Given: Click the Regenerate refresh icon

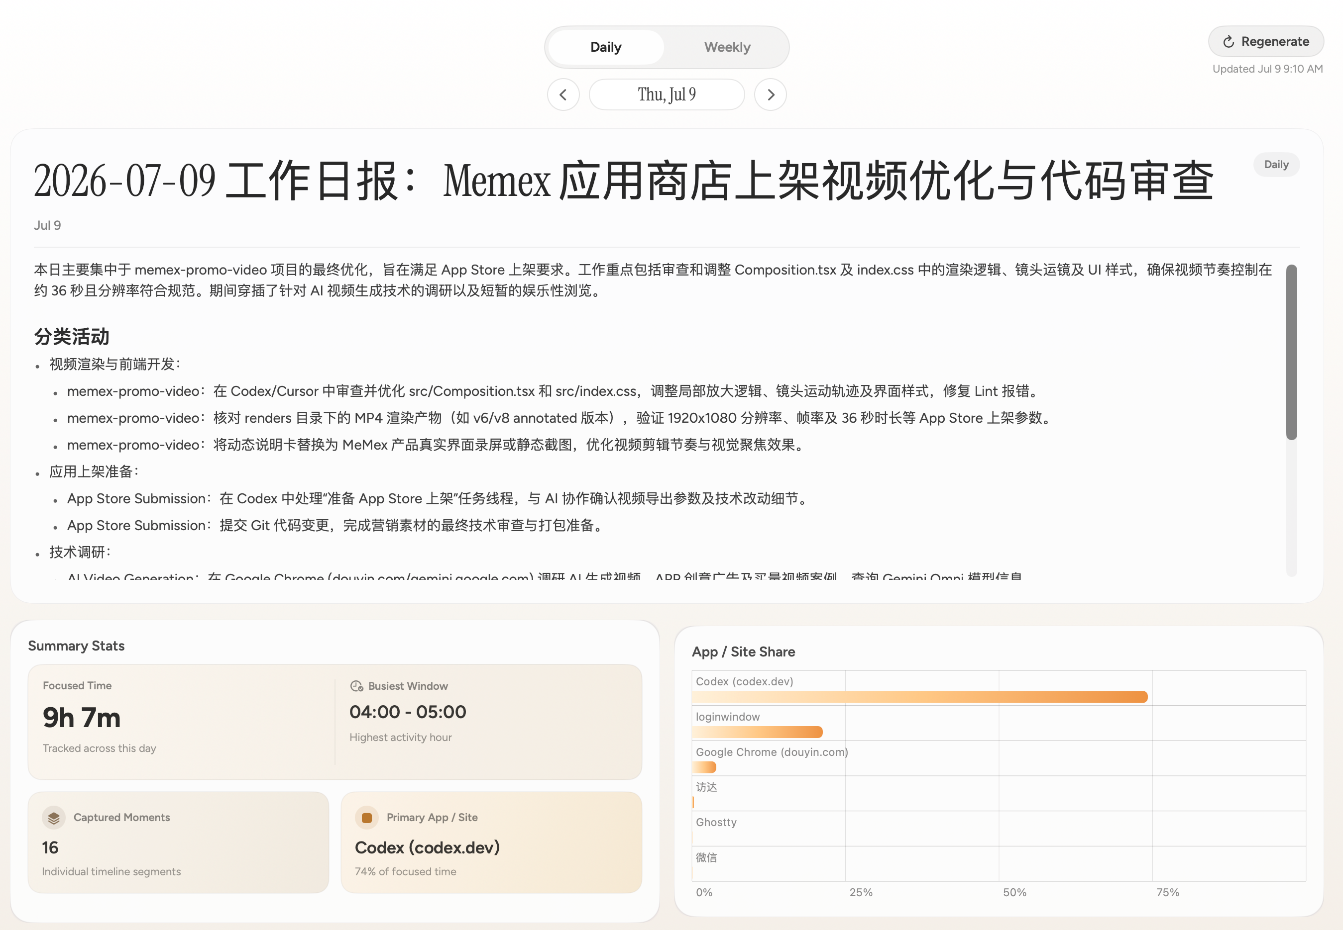Looking at the screenshot, I should pos(1228,42).
